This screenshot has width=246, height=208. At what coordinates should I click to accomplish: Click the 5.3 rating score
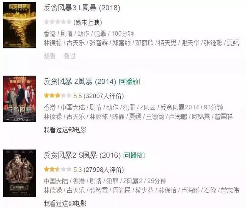78,170
